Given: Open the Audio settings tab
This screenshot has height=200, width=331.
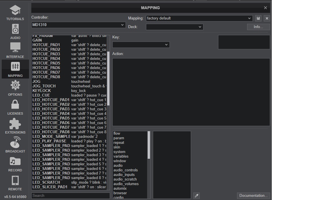Looking at the screenshot, I should pyautogui.click(x=15, y=32).
